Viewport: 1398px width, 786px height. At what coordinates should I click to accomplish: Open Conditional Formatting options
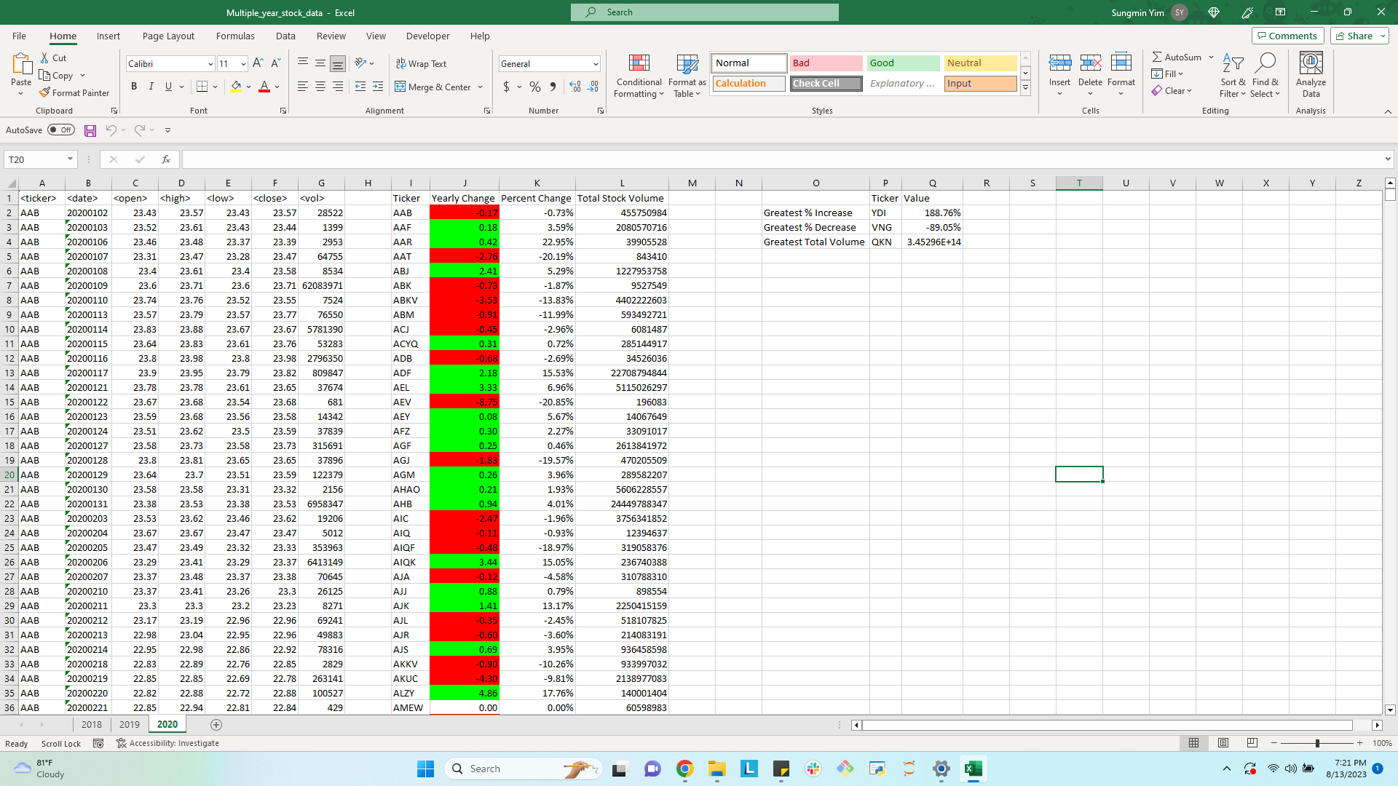click(639, 76)
